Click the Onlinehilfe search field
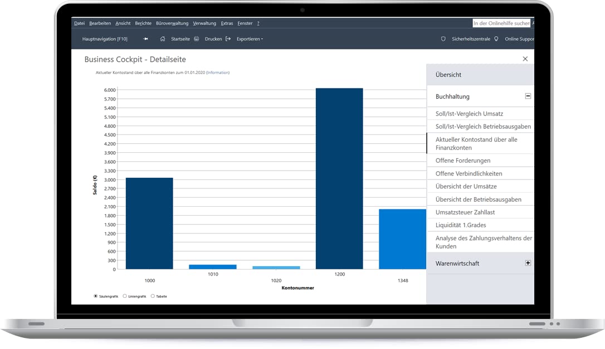 [501, 23]
